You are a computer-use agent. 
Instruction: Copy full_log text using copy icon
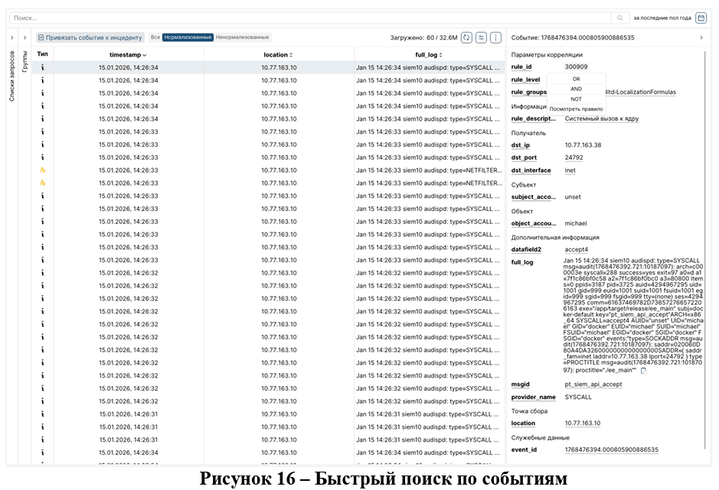tap(643, 371)
